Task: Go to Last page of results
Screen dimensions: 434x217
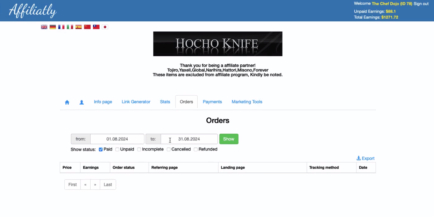Action: pyautogui.click(x=108, y=184)
